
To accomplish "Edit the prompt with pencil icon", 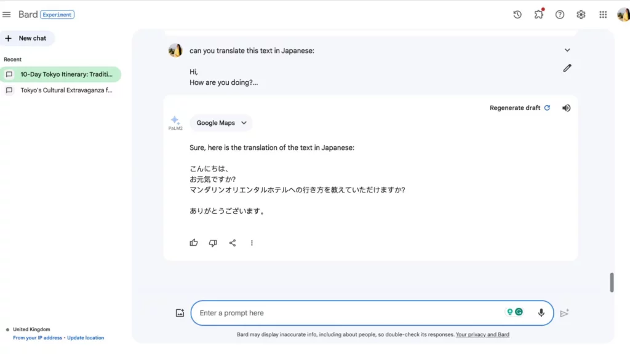I will point(567,68).
